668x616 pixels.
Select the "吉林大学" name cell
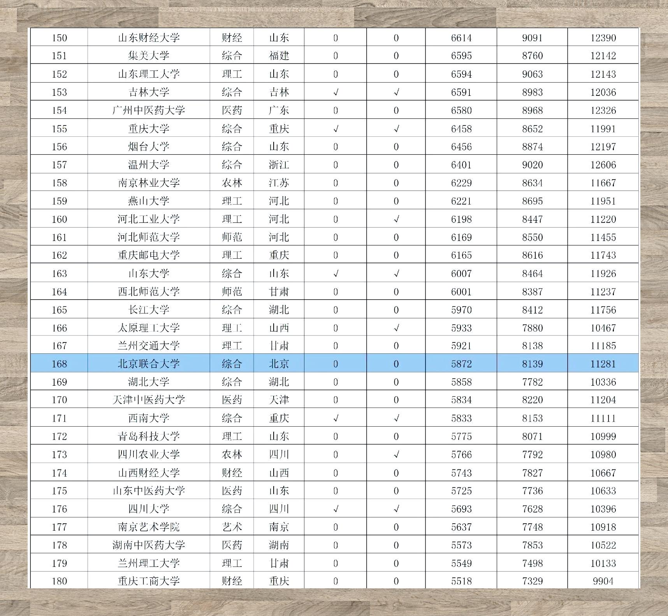click(149, 92)
